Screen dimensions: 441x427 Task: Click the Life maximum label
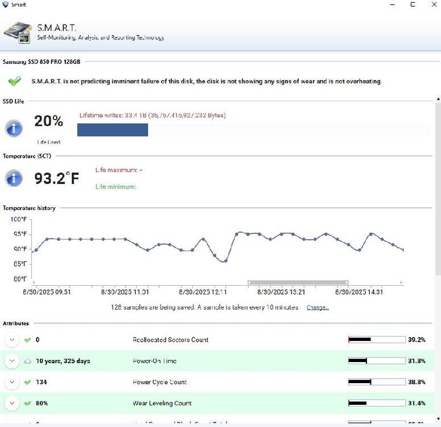coord(119,170)
